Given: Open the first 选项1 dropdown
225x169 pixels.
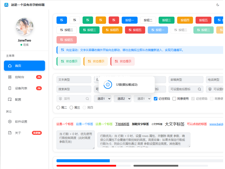Looking at the screenshot, I should (103, 99).
